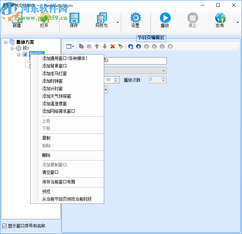Open the small dropdown below duration field
This screenshot has width=242, height=234.
pos(106,90)
